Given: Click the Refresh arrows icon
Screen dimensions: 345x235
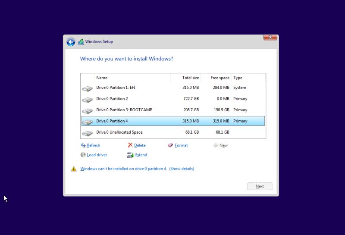Looking at the screenshot, I should [83, 145].
